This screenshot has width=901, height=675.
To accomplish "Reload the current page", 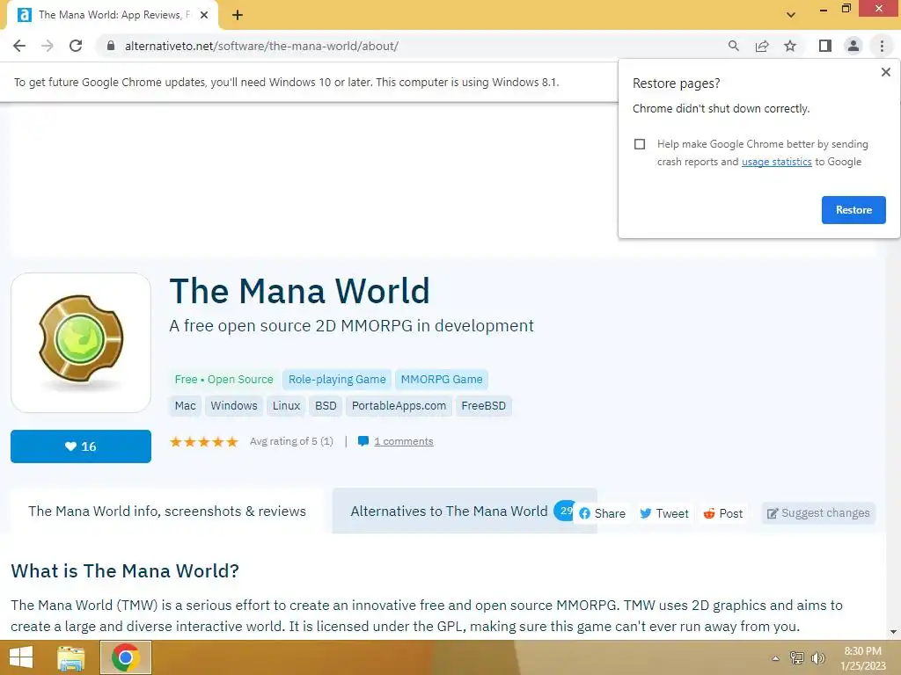I will [x=76, y=46].
